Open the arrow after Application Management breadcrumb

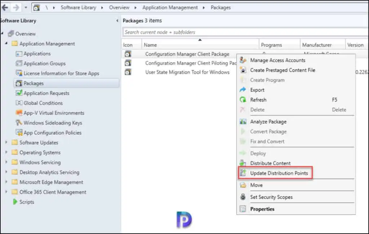point(204,8)
